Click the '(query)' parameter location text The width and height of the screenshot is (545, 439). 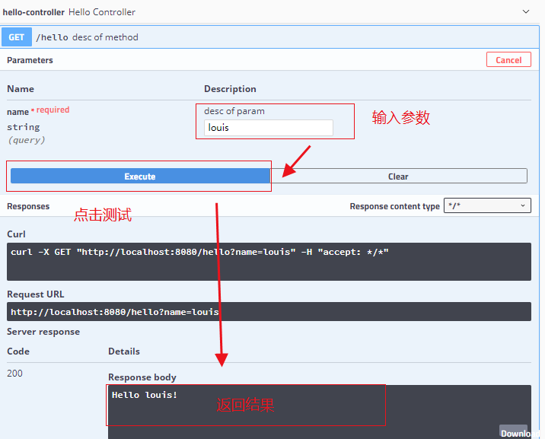[27, 140]
